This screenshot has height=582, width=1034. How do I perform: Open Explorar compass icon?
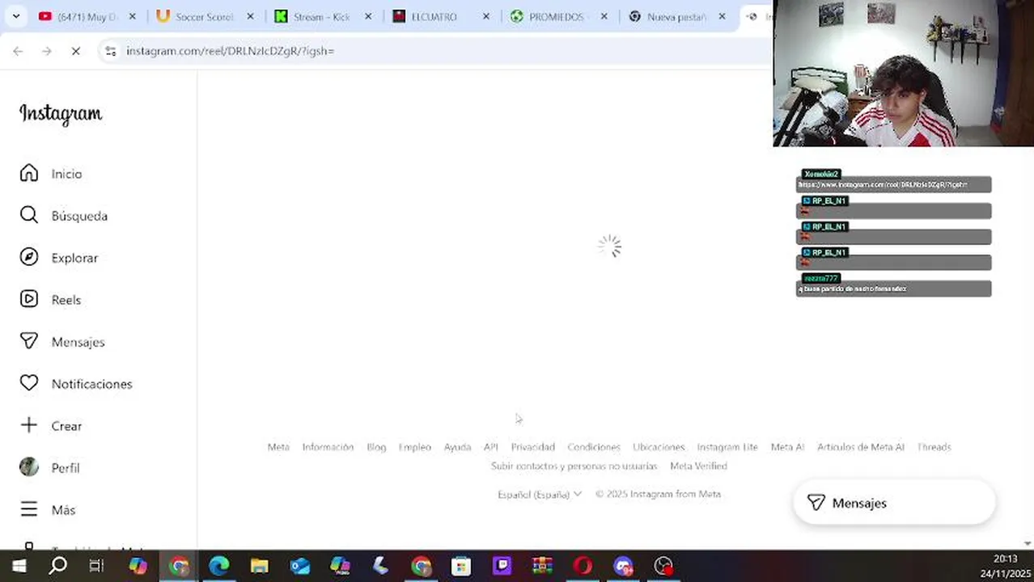[x=29, y=257]
